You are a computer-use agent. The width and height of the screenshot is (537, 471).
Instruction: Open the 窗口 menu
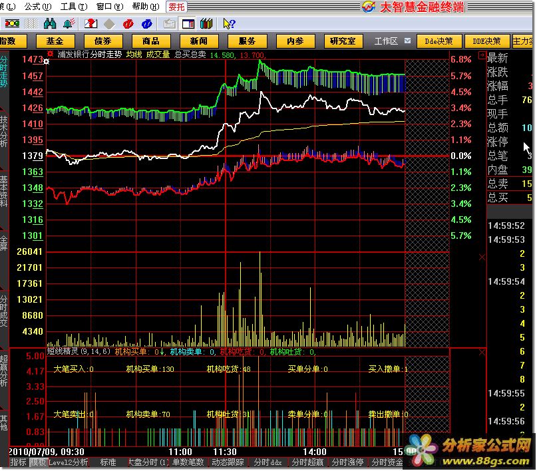tap(110, 7)
